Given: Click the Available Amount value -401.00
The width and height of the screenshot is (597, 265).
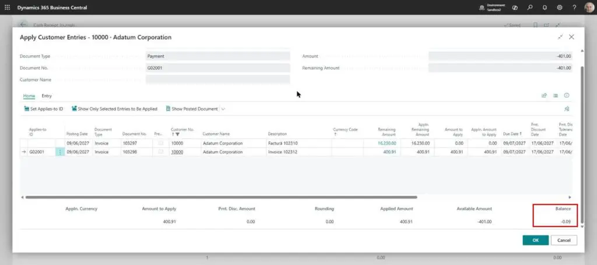Looking at the screenshot, I should pos(484,222).
